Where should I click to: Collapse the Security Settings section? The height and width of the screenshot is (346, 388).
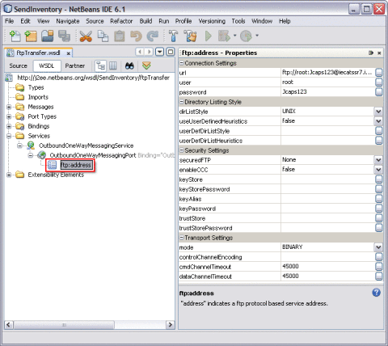pos(182,150)
